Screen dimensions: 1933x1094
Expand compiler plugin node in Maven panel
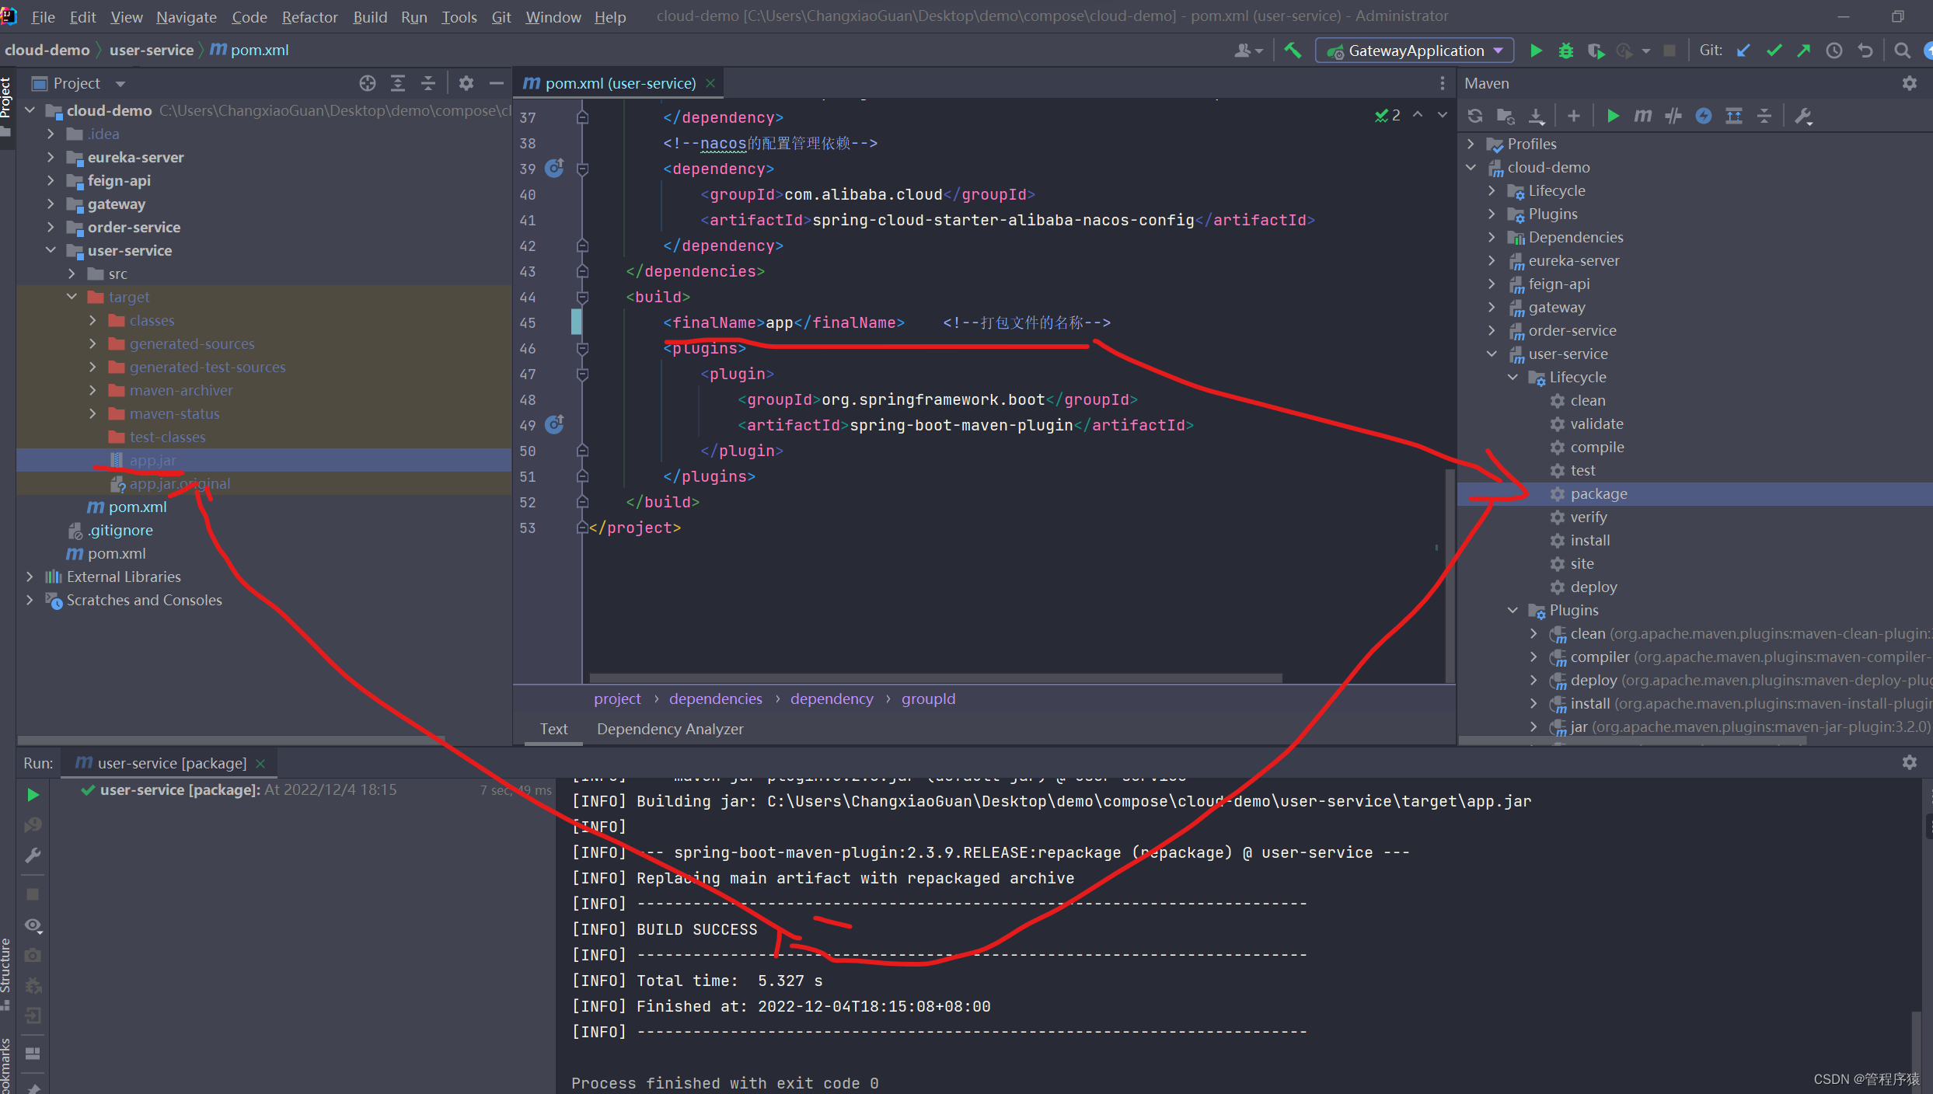1533,657
